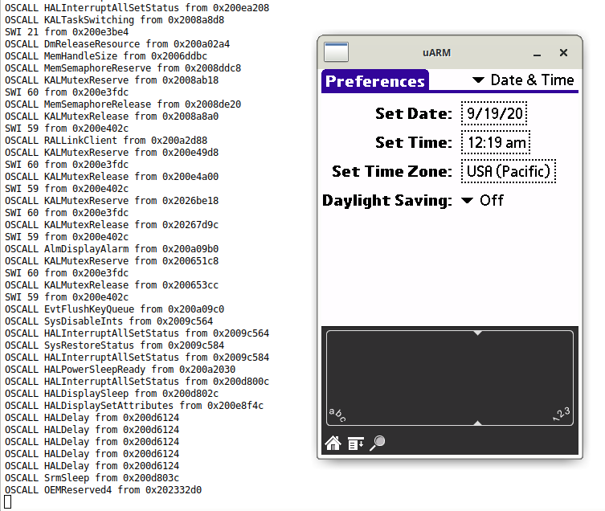Click the top triangle divider marker in the Graffiti area
605x511 pixels.
click(x=477, y=332)
